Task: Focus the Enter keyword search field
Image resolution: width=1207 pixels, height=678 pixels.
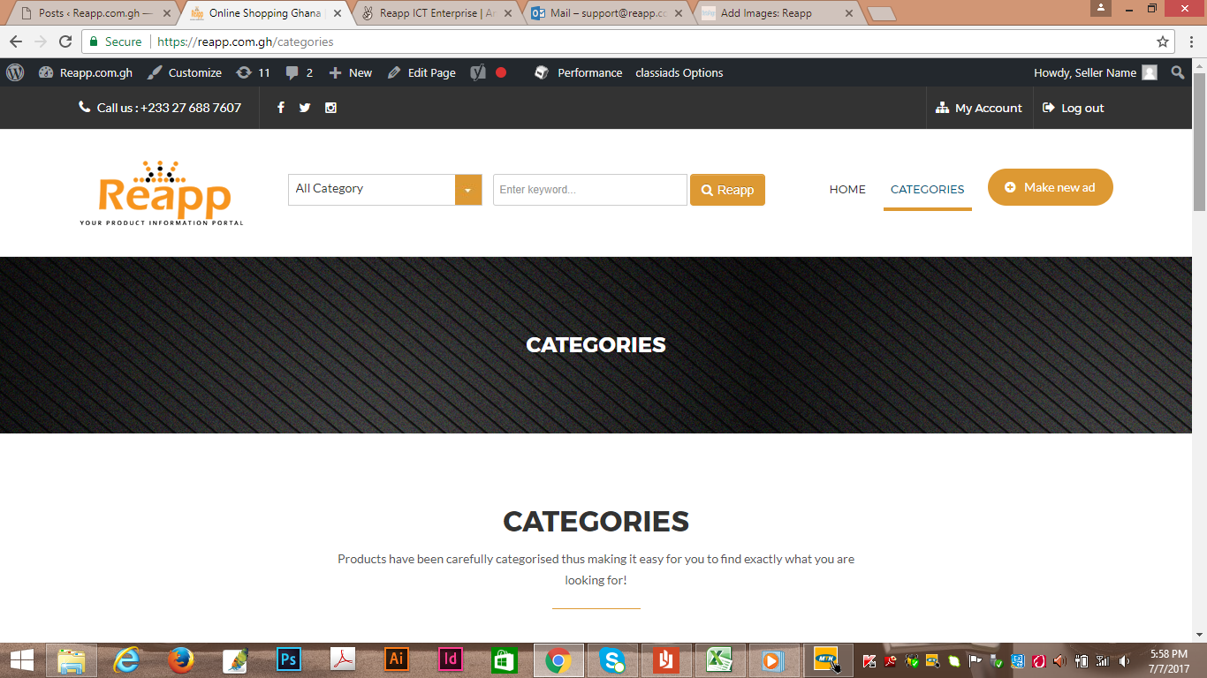Action: click(x=590, y=190)
